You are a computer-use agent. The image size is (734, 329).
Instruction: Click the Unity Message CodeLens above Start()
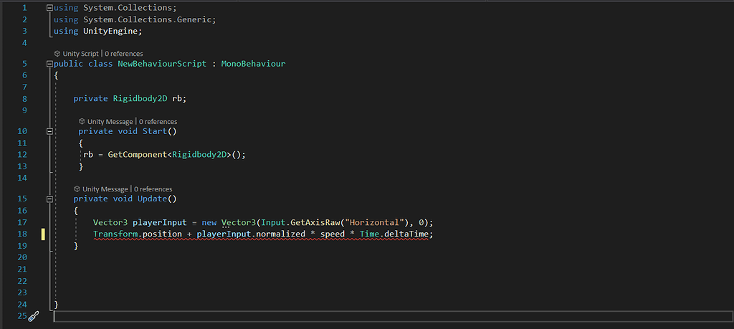pyautogui.click(x=106, y=122)
